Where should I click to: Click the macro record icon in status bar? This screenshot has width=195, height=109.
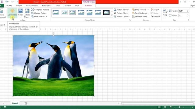pos(5,107)
